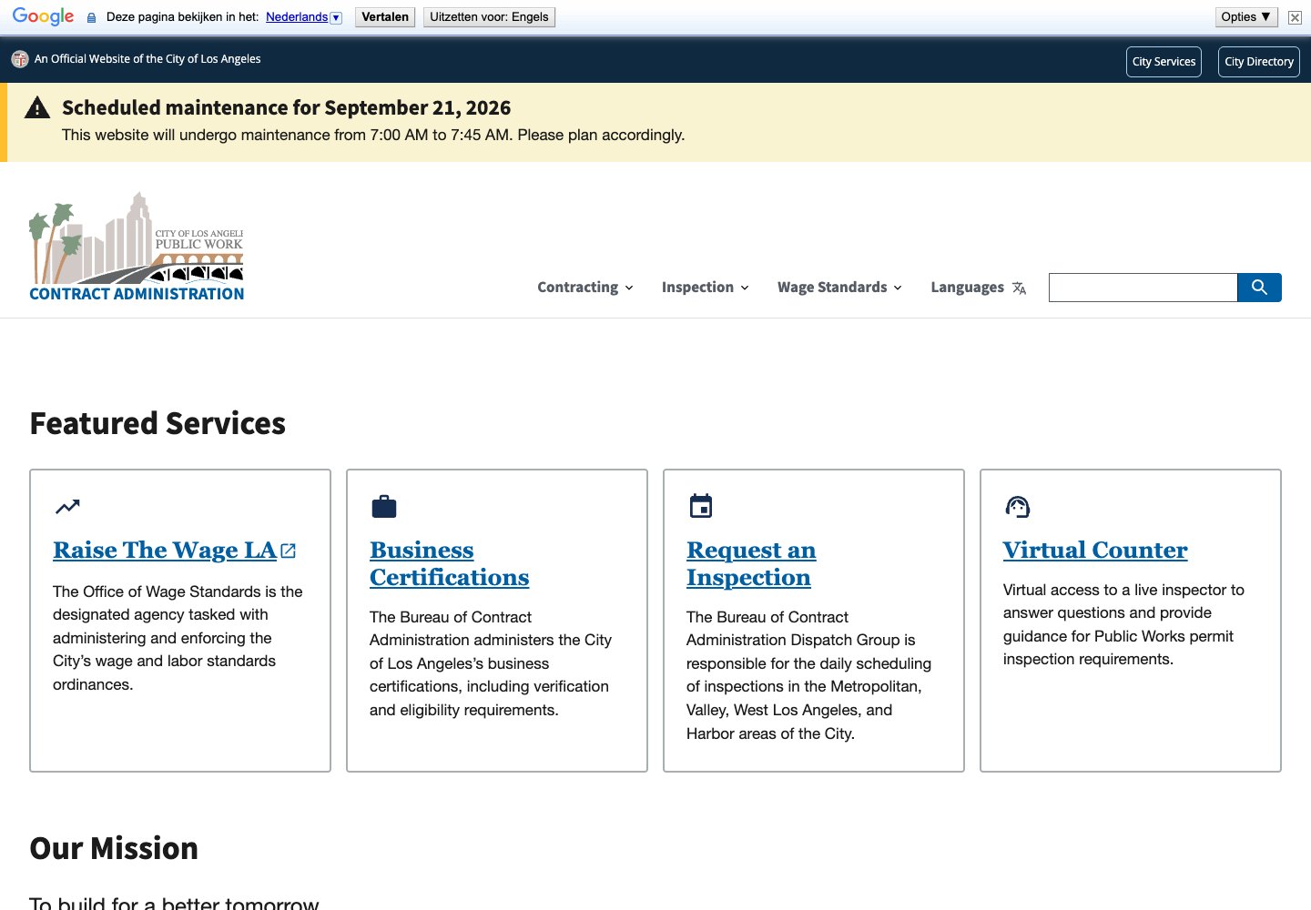This screenshot has width=1311, height=910.
Task: Open the Opties dropdown menu
Action: pyautogui.click(x=1246, y=17)
